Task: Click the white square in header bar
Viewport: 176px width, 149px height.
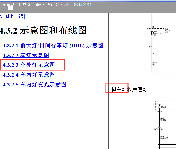Action: pos(10,8)
